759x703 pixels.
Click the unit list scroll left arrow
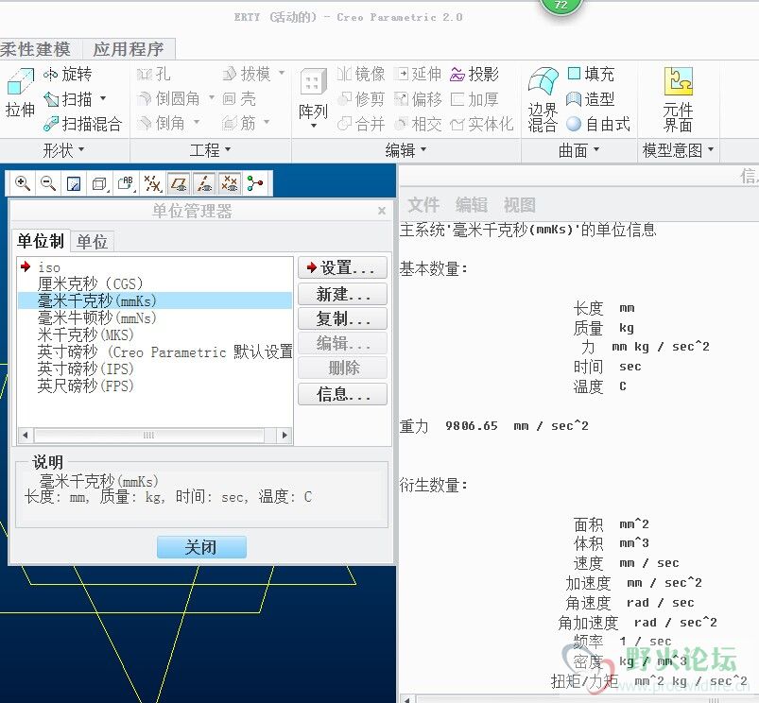click(x=26, y=435)
